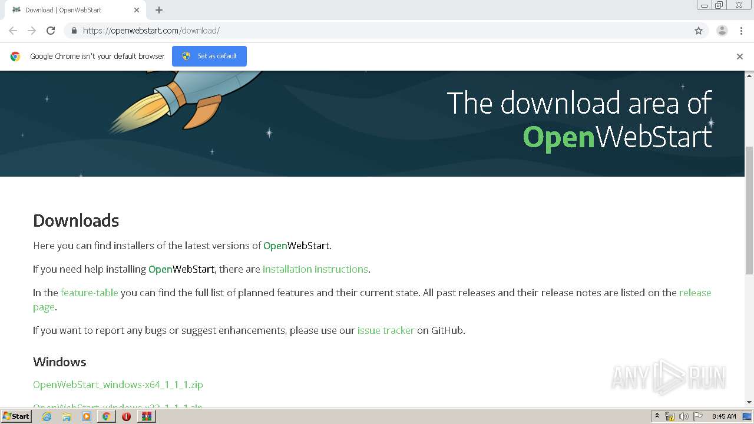Click the Chrome logo in notification bar
The image size is (754, 424).
tap(15, 57)
